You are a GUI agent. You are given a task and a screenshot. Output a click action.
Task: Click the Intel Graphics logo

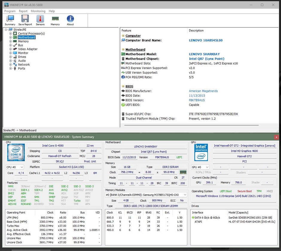[201, 152]
